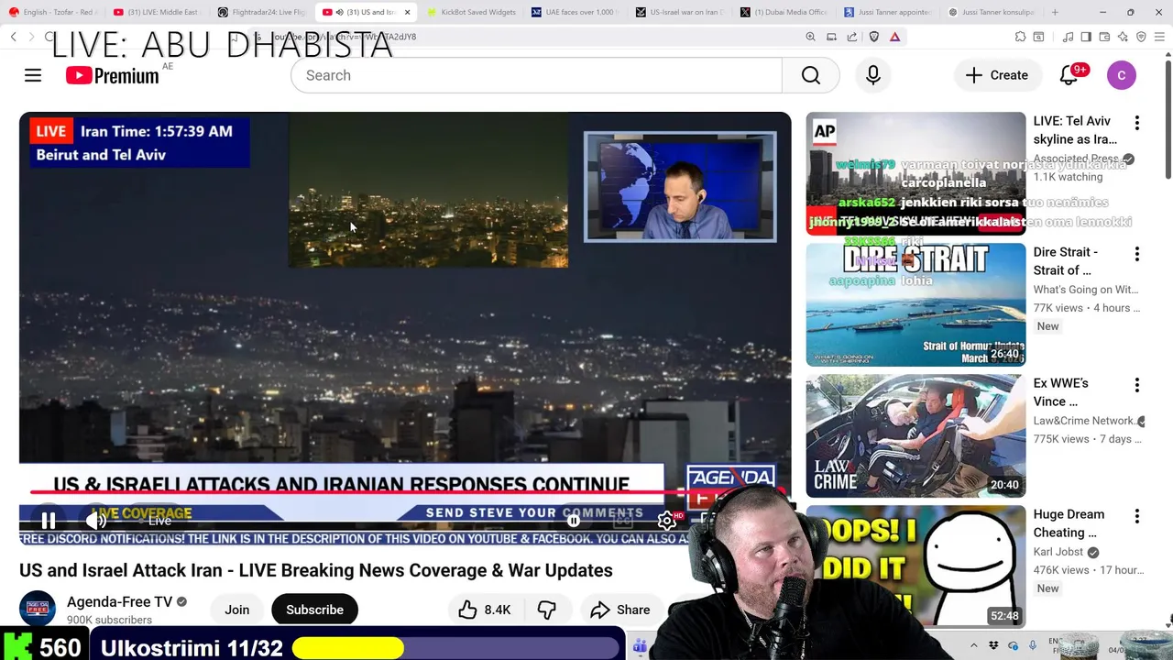Open Agenda-Free TV channel avatar
The width and height of the screenshot is (1173, 660).
38,610
